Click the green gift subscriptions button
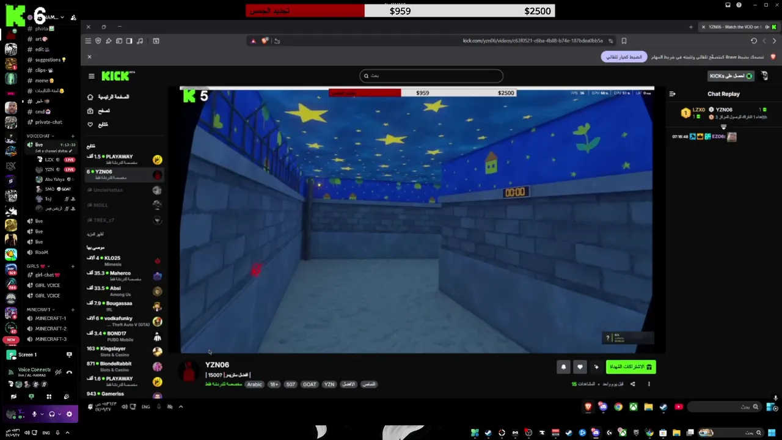Viewport: 782px width, 440px height. tap(630, 367)
